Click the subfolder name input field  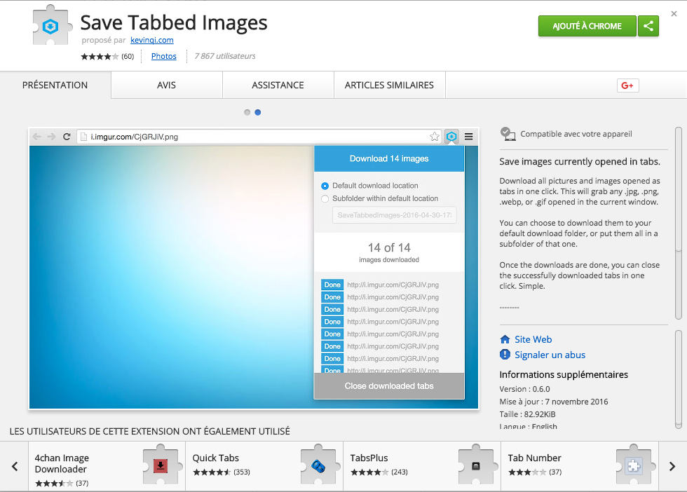(394, 215)
